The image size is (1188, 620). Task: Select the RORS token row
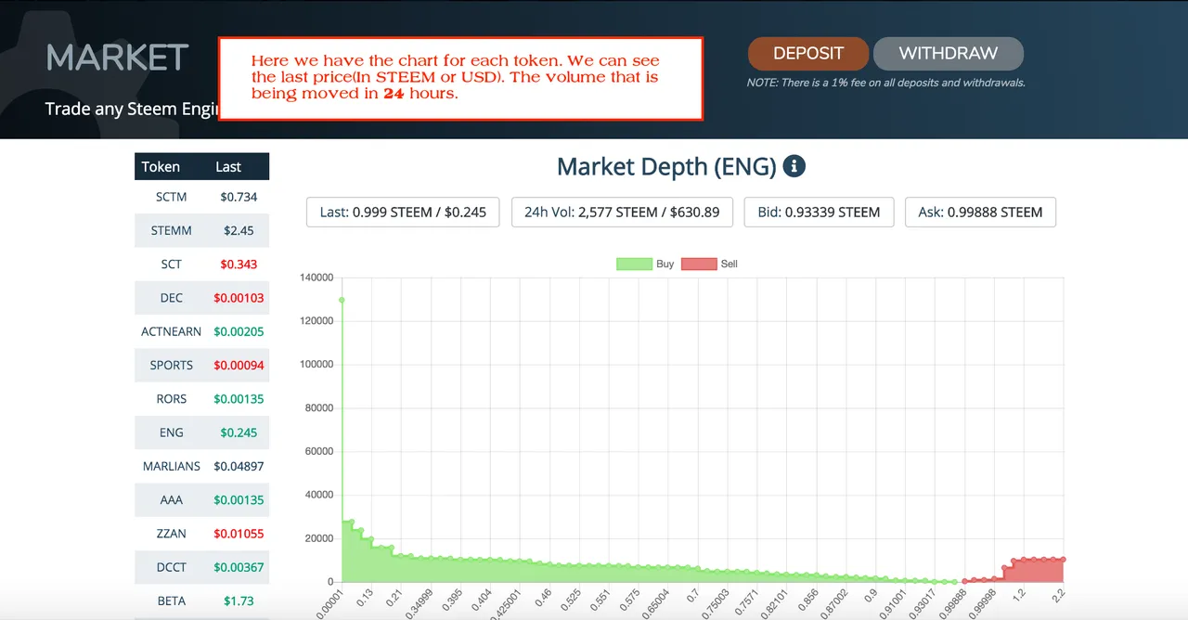(x=201, y=399)
